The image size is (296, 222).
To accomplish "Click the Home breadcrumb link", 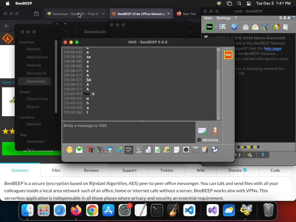I will (6, 82).
